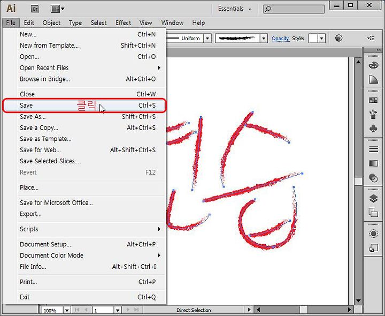This screenshot has width=385, height=316.
Task: Open Adobe Bridge via Br icon
Action: point(35,9)
